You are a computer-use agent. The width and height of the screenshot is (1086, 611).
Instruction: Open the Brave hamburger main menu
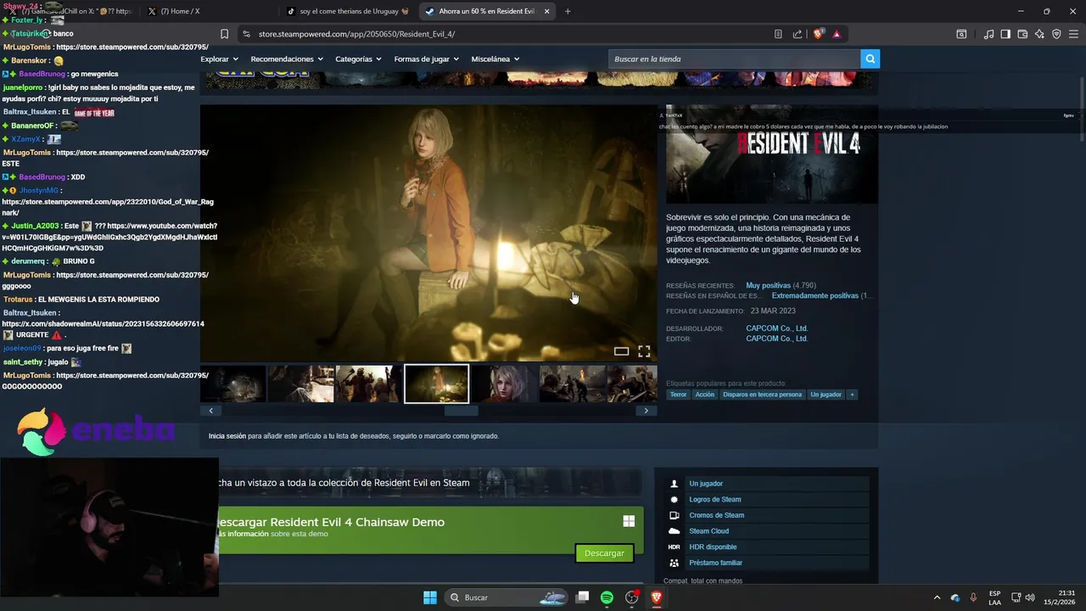tap(1073, 34)
